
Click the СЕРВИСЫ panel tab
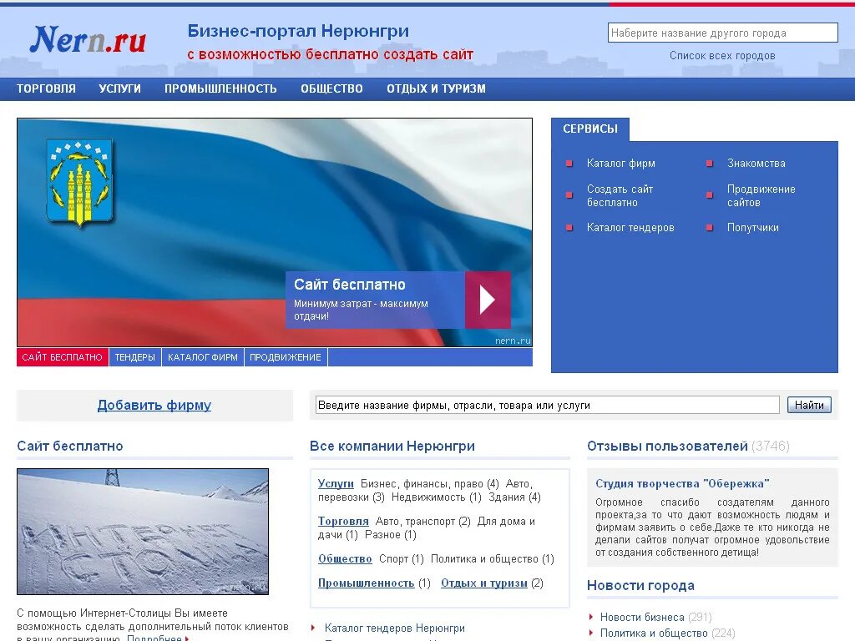point(590,129)
